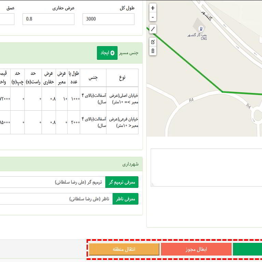Select the خیابان فرعی table row
262x262 pixels.
(68, 122)
